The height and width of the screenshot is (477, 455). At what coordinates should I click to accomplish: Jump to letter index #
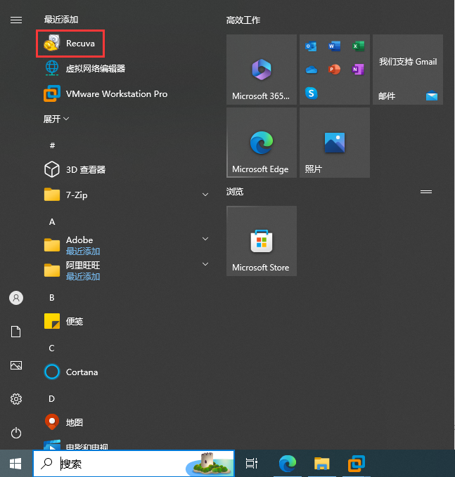52,145
